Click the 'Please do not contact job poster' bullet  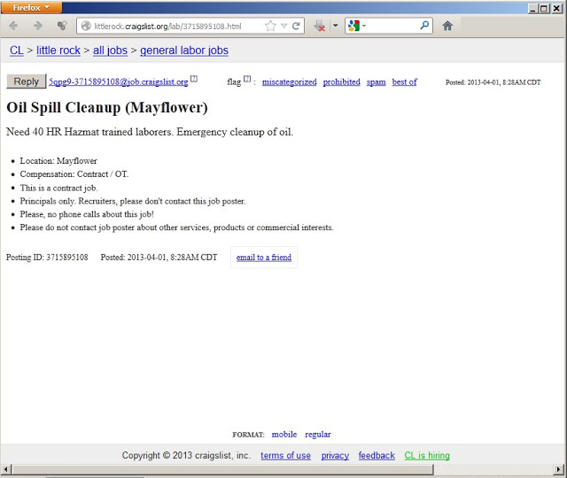tap(177, 227)
